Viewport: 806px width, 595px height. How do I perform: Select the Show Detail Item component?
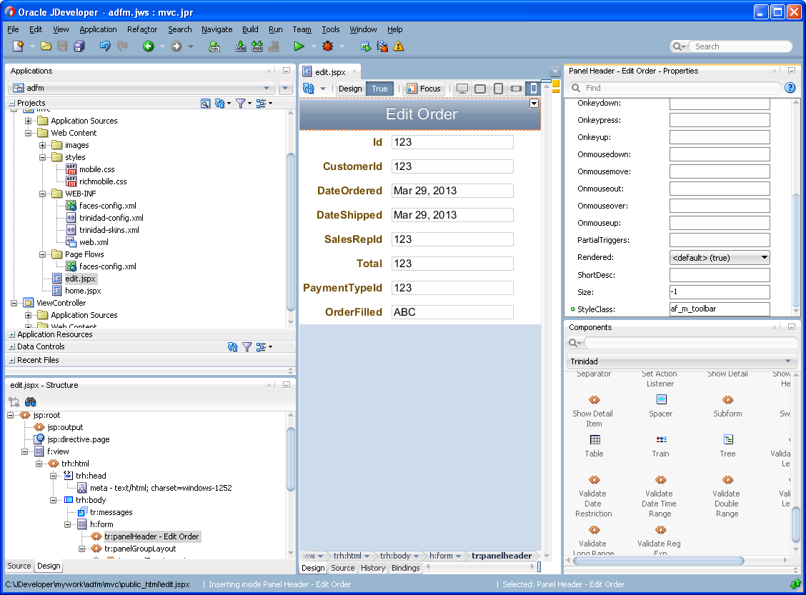(x=594, y=411)
